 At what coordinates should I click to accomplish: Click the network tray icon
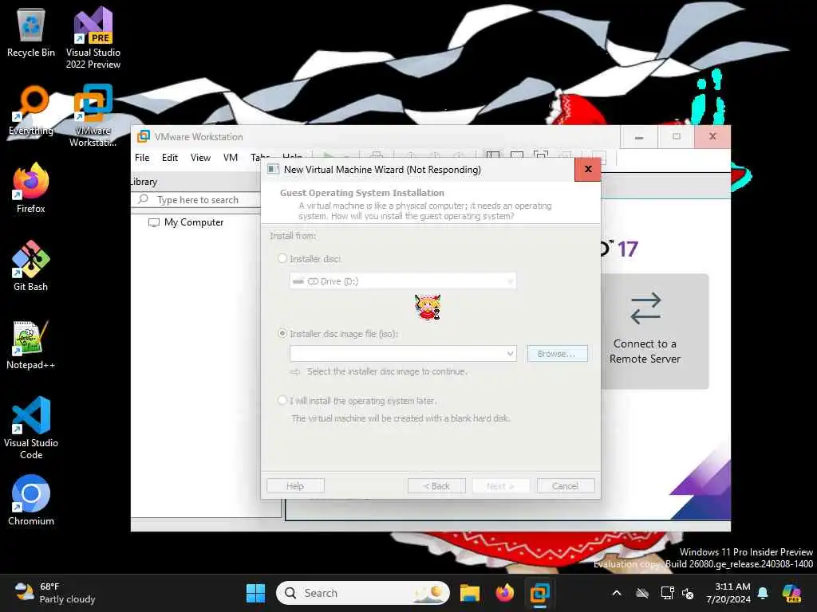(x=667, y=593)
